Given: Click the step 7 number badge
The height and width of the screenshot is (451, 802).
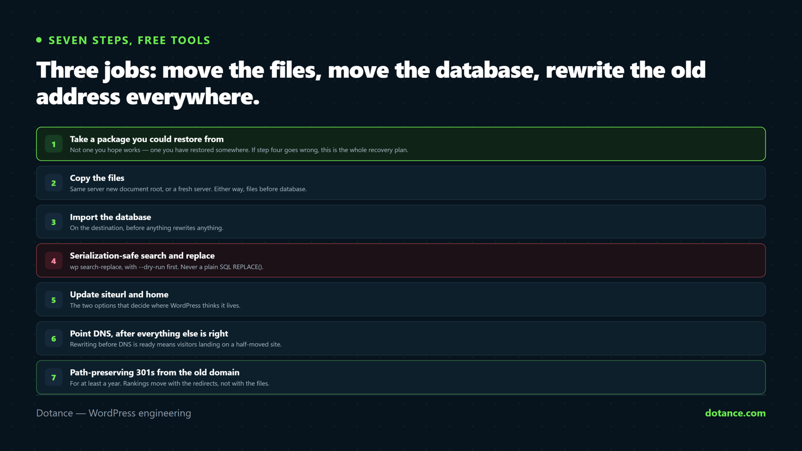Looking at the screenshot, I should tap(54, 377).
